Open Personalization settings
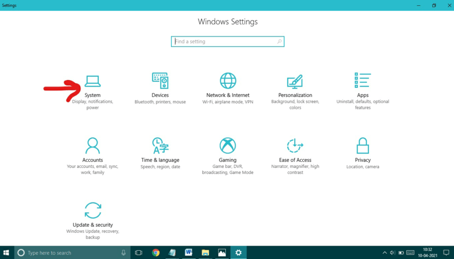This screenshot has width=454, height=259. coord(295,87)
